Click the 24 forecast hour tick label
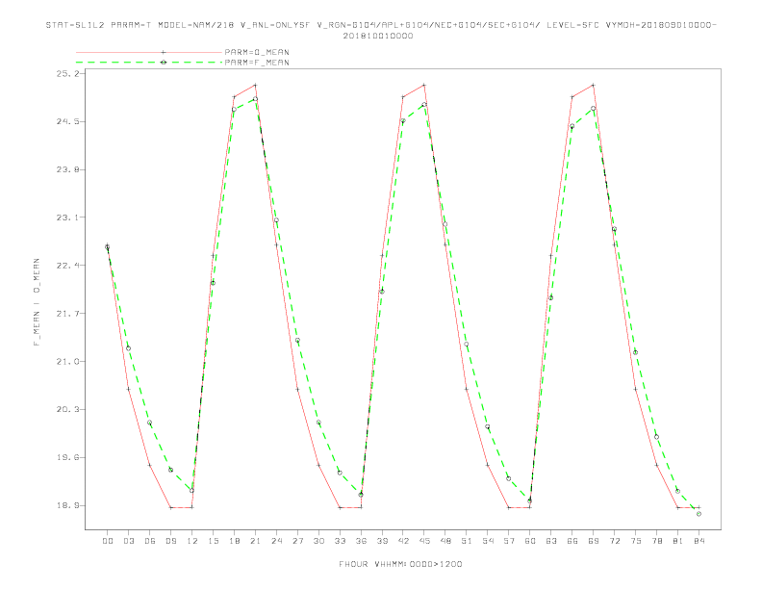The width and height of the screenshot is (762, 589). click(x=276, y=541)
